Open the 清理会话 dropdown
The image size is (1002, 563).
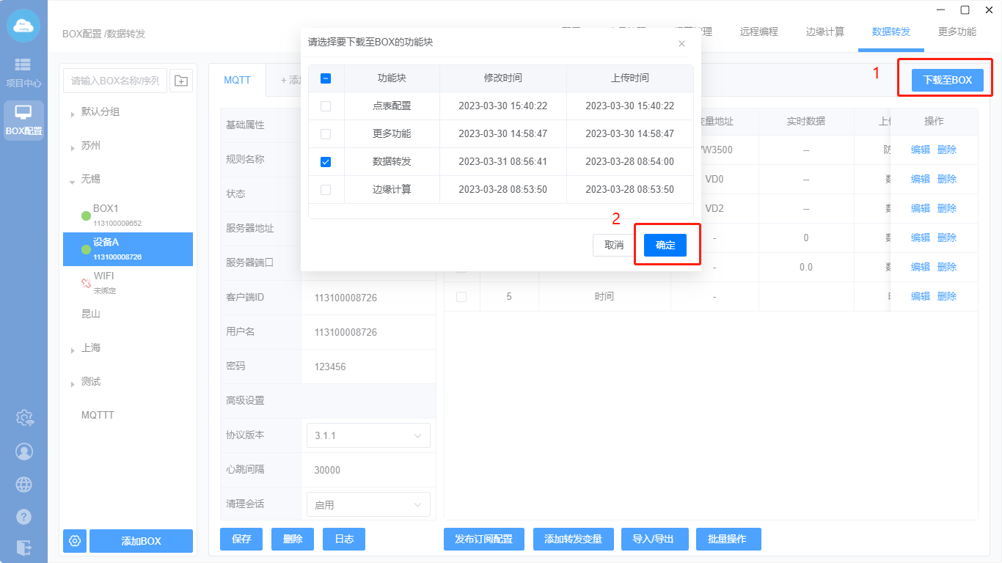(368, 504)
